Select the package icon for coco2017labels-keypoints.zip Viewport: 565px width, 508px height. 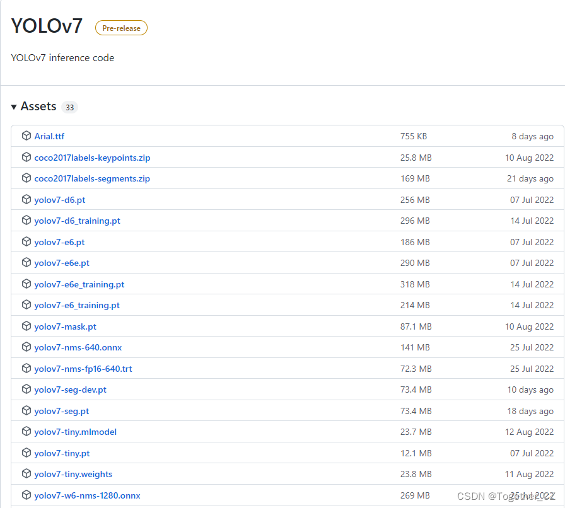pos(26,158)
